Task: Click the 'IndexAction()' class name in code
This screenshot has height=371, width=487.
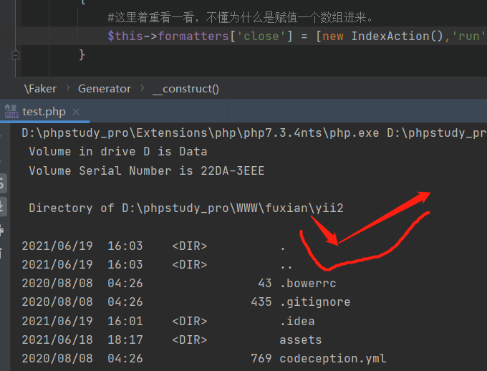Action: click(397, 36)
